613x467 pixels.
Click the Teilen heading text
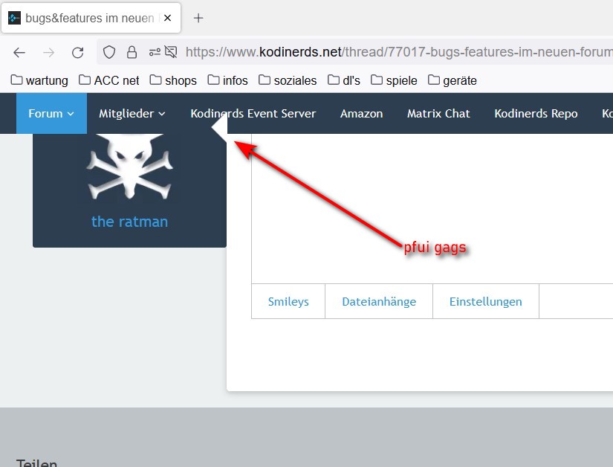[x=36, y=463]
